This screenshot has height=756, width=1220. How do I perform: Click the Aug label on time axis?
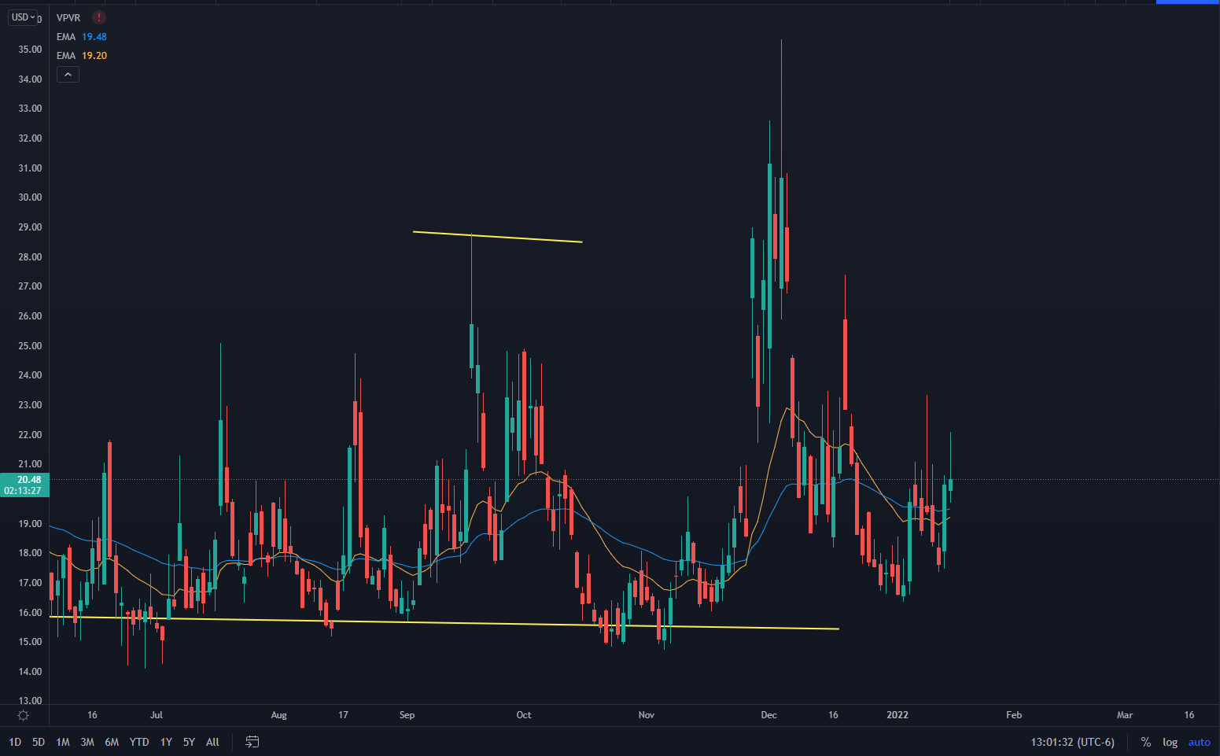pyautogui.click(x=278, y=715)
